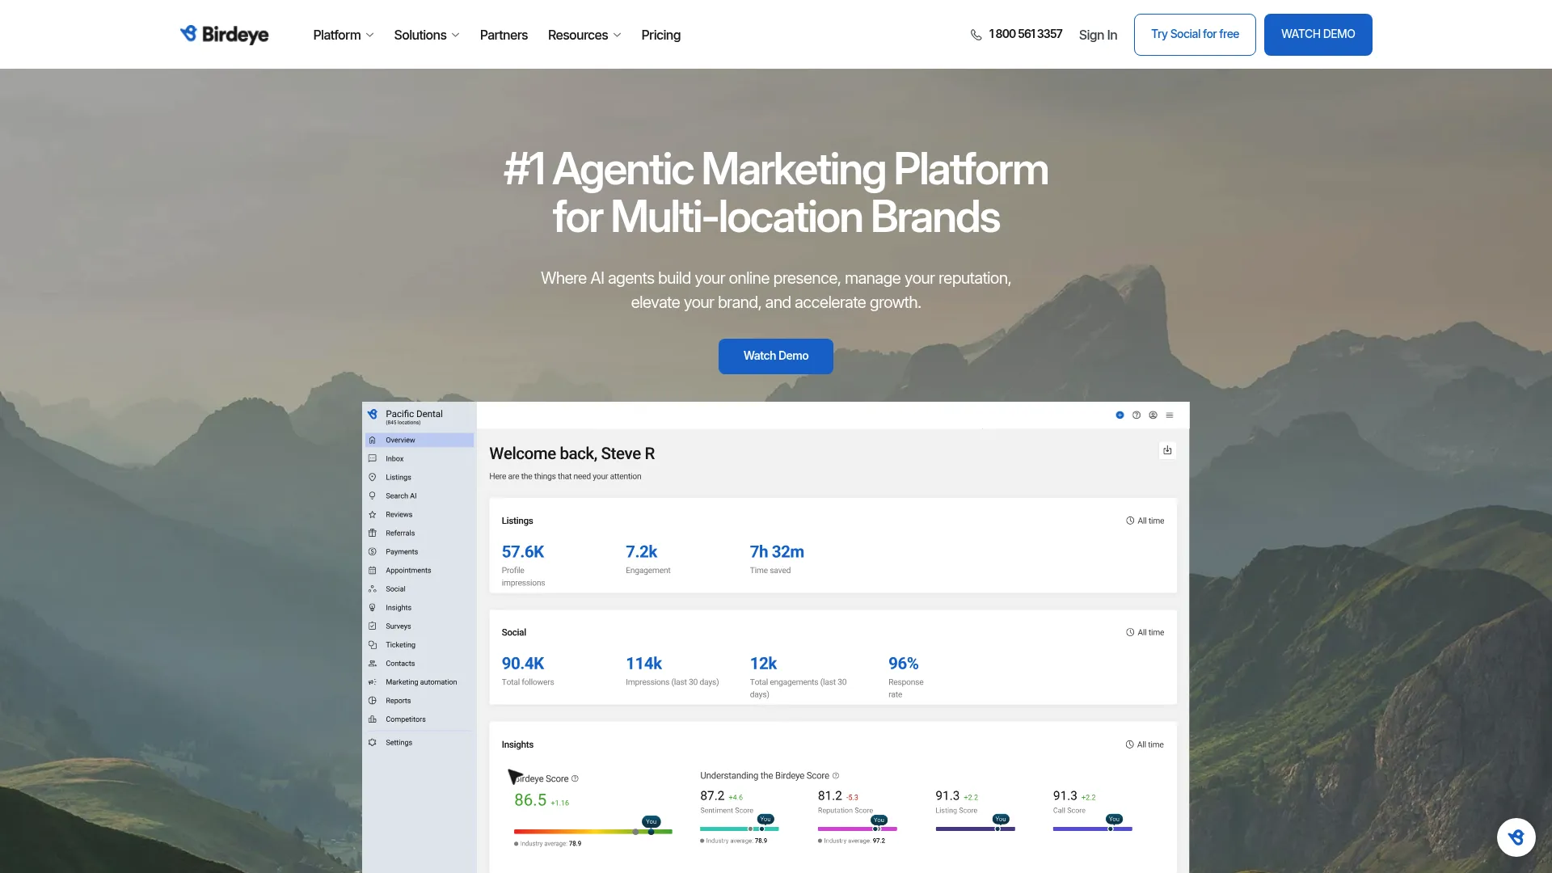
Task: Select the Appointments calendar icon
Action: (373, 570)
